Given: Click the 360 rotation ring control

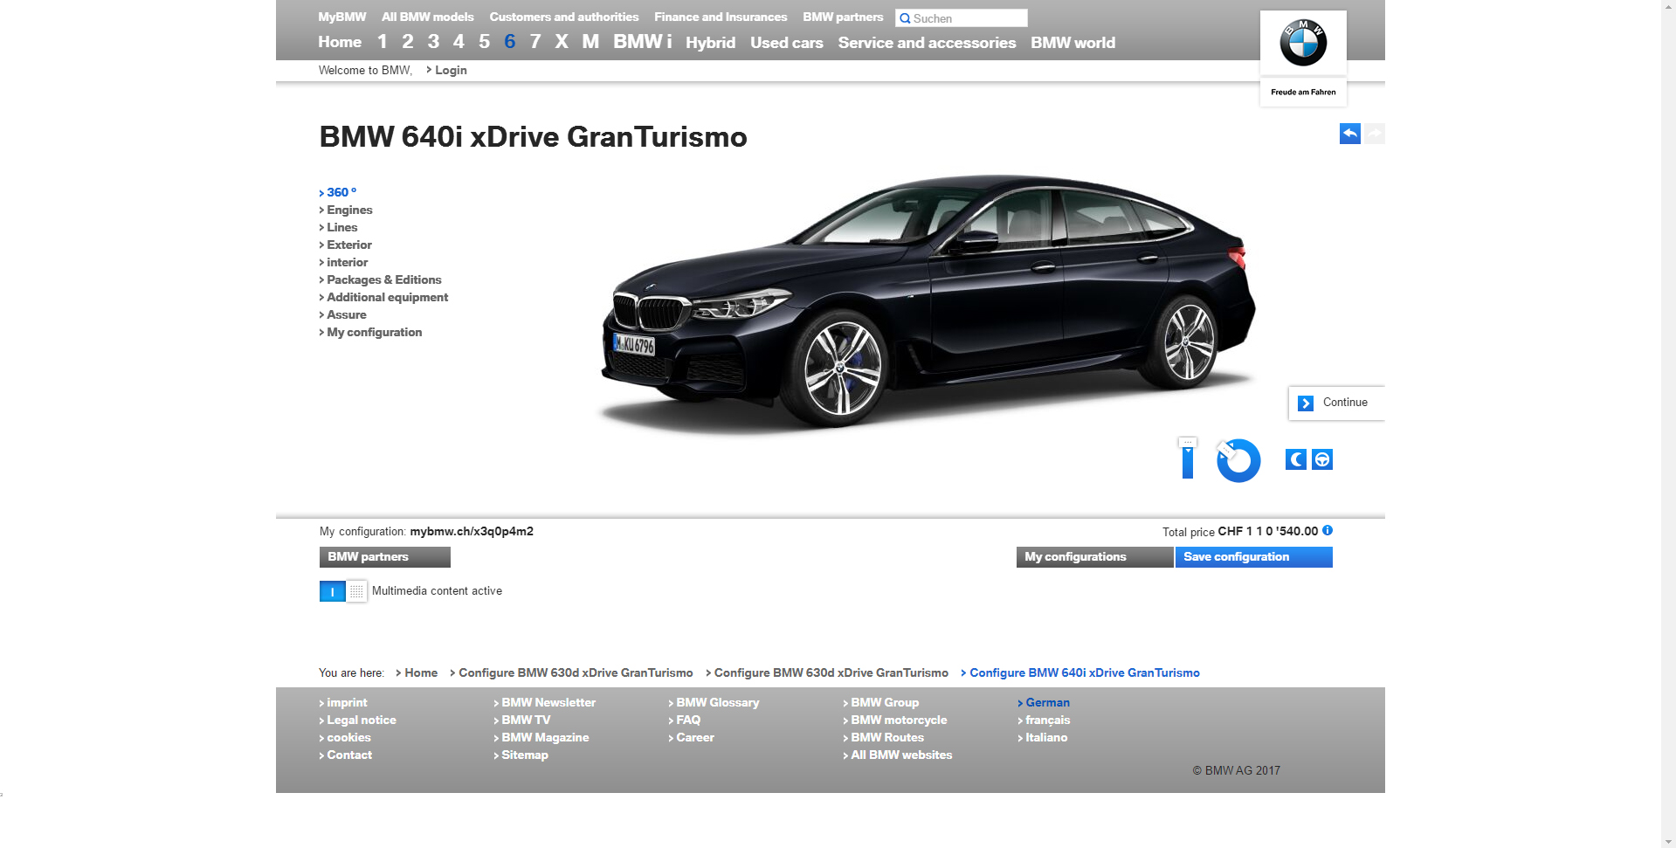Looking at the screenshot, I should click(1238, 461).
